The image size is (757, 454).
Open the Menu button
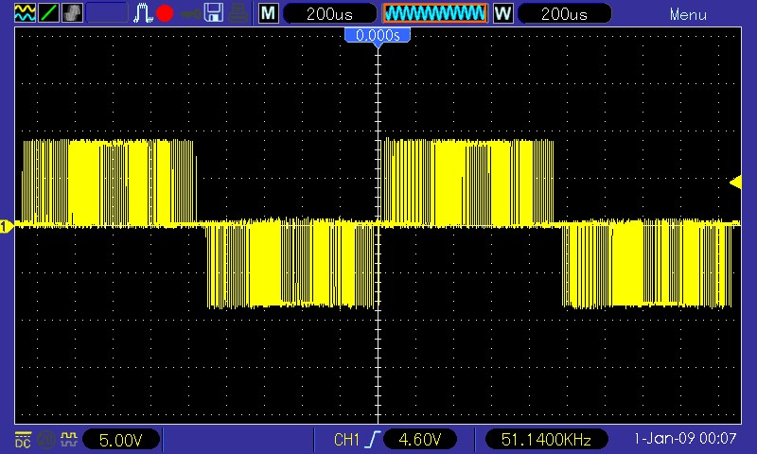point(688,15)
